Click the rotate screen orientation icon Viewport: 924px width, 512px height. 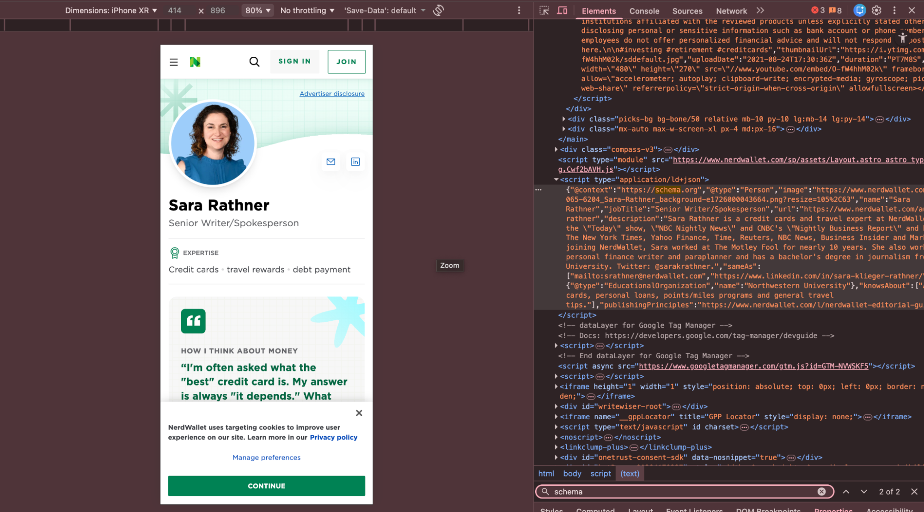click(x=438, y=10)
